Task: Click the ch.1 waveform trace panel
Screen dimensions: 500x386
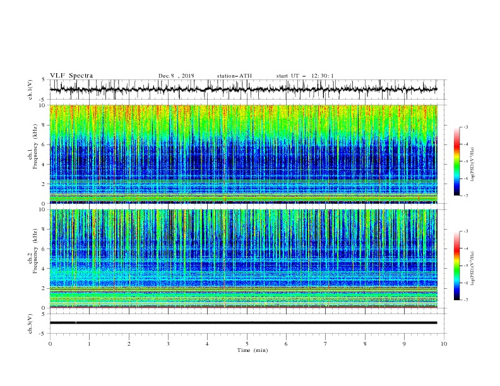Action: click(248, 90)
